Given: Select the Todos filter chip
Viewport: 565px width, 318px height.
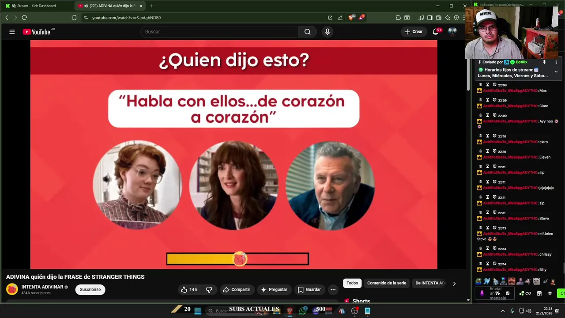Looking at the screenshot, I should click(352, 283).
